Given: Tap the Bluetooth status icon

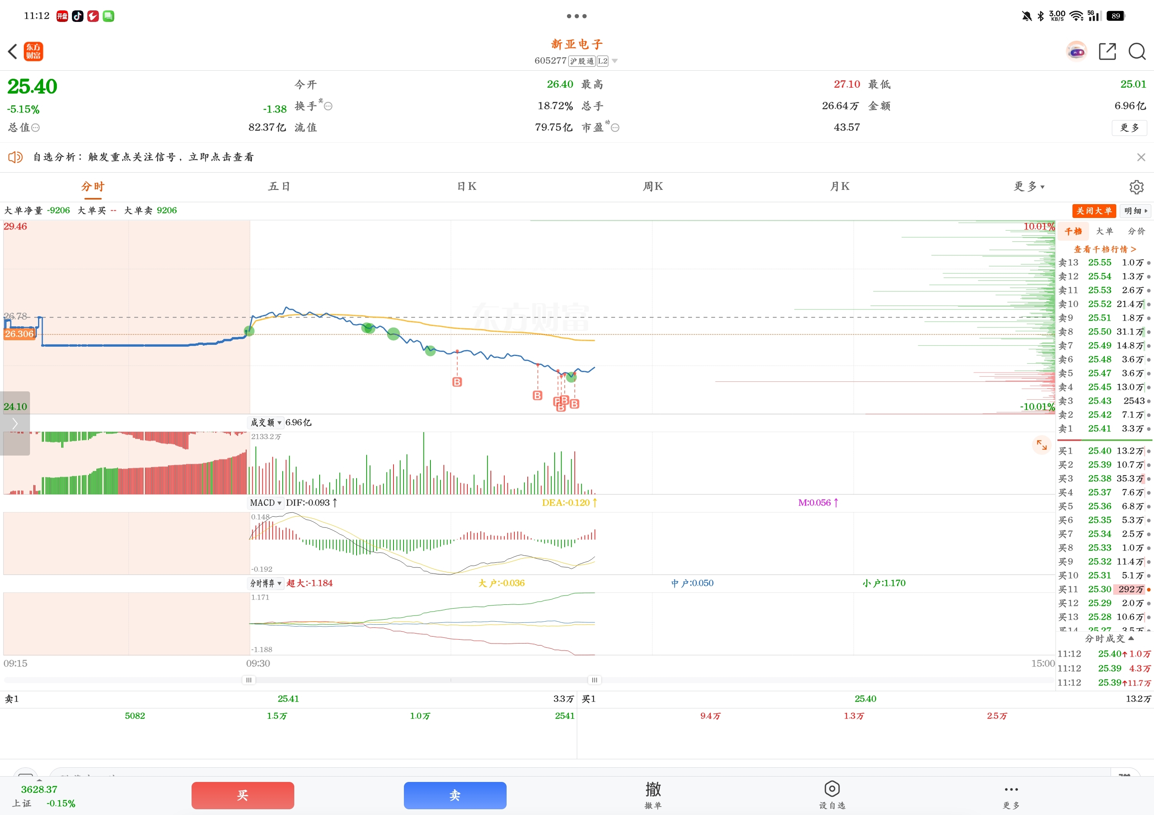Looking at the screenshot, I should (x=1041, y=16).
